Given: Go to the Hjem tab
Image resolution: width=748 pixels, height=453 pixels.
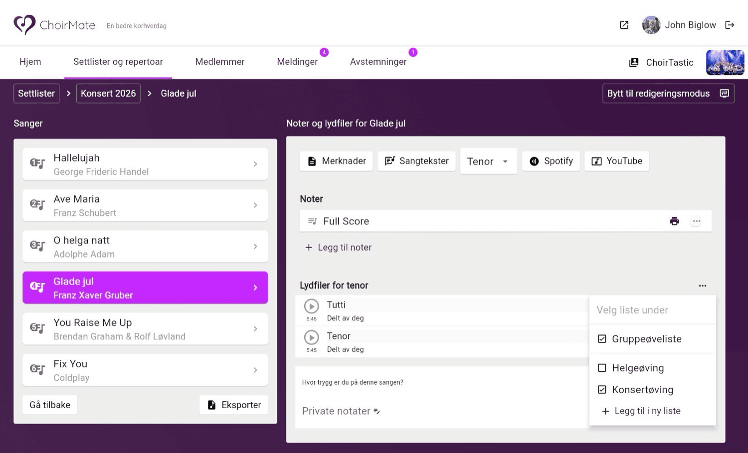Looking at the screenshot, I should [x=30, y=62].
